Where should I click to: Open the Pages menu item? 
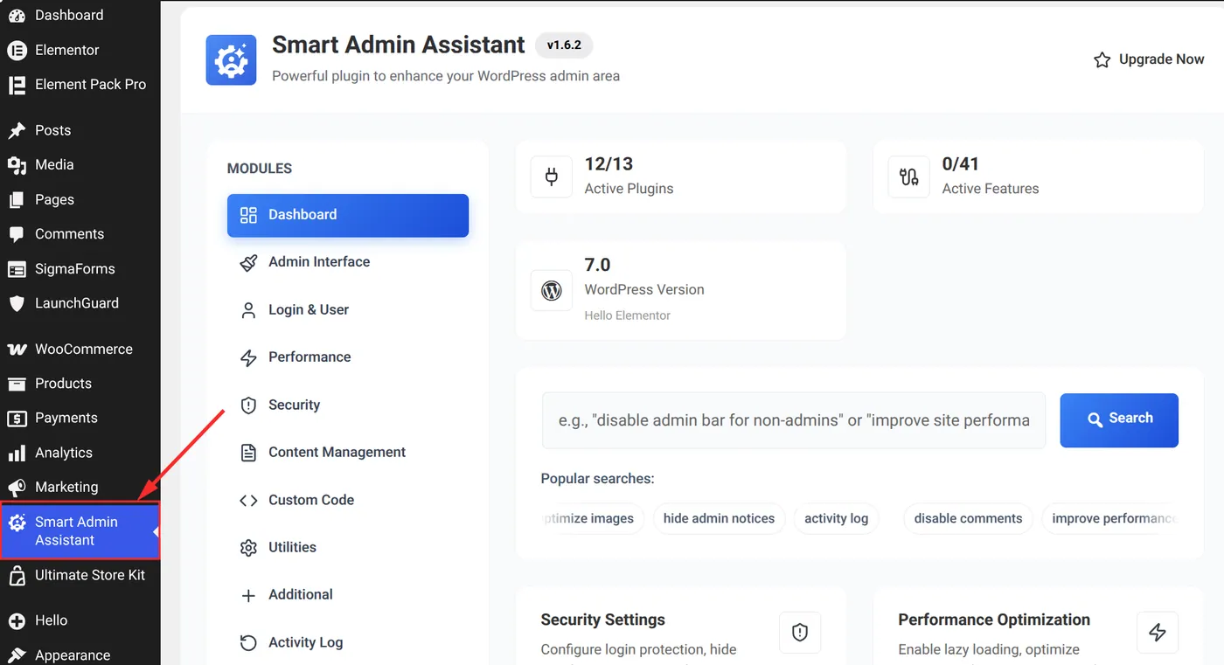[x=54, y=199]
